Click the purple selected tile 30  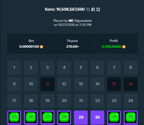[97, 117]
